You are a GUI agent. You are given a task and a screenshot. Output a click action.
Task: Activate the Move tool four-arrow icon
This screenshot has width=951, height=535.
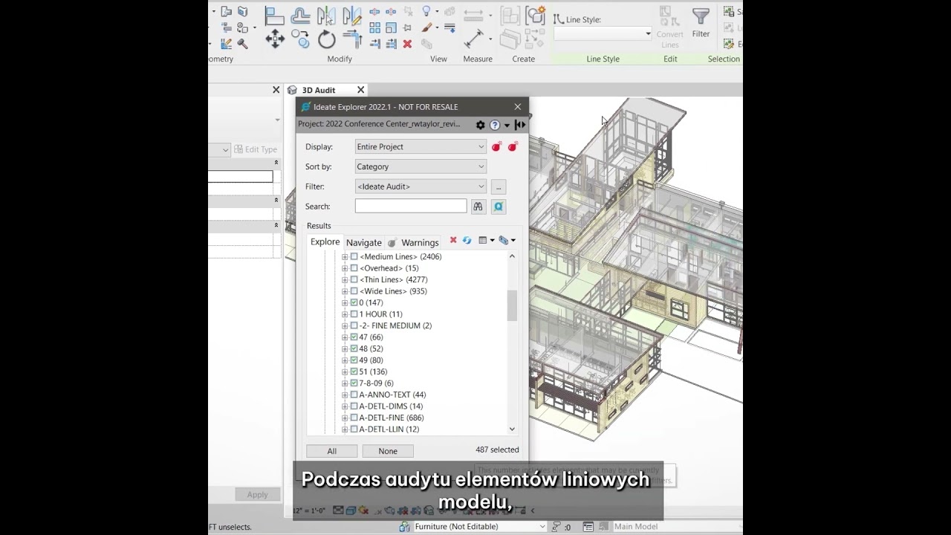coord(275,39)
